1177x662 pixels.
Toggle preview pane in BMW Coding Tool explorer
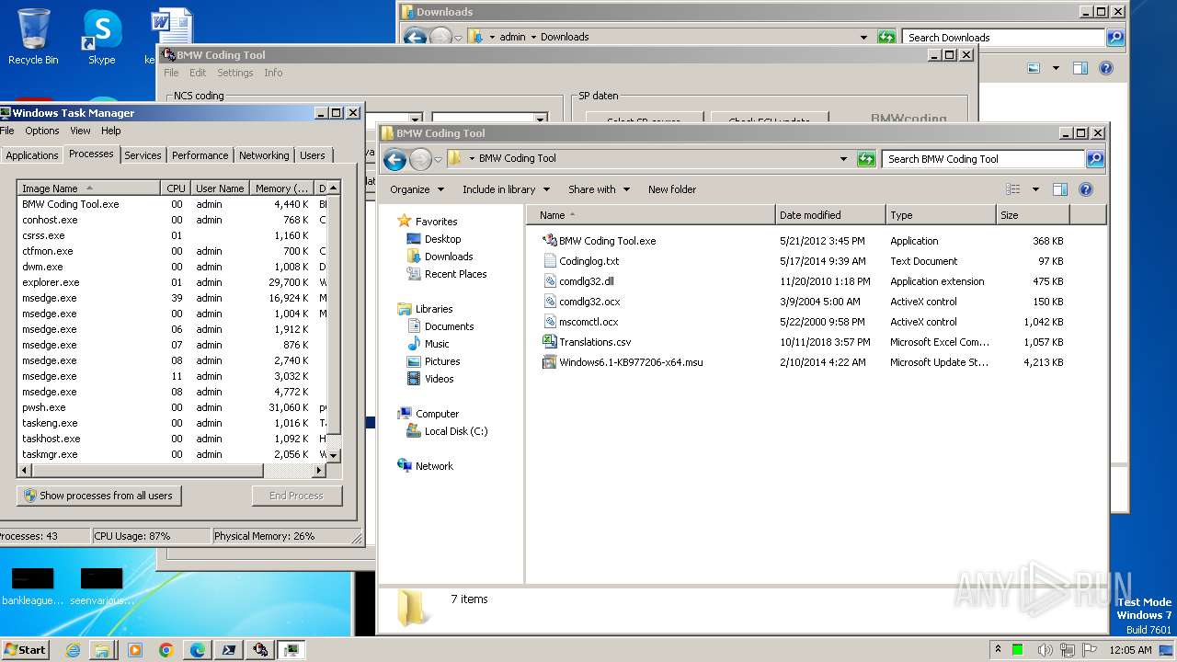(1059, 189)
